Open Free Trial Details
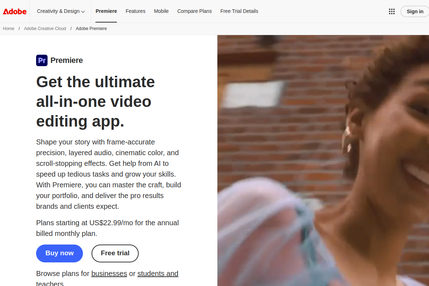Screen dimensions: 429x286 (x=239, y=11)
